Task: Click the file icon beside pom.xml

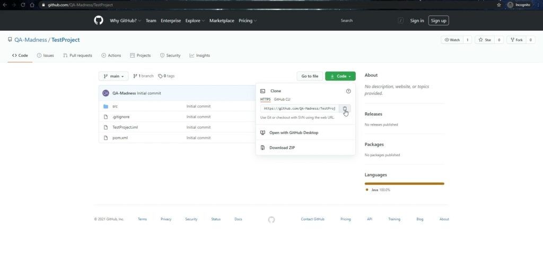Action: [106, 138]
